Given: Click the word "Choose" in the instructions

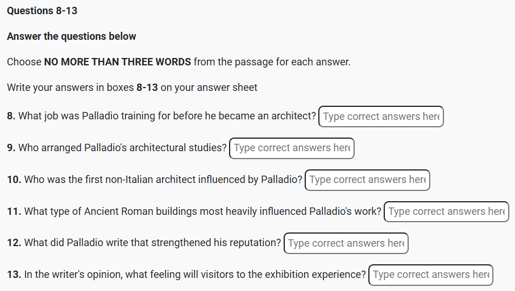Looking at the screenshot, I should point(24,61).
